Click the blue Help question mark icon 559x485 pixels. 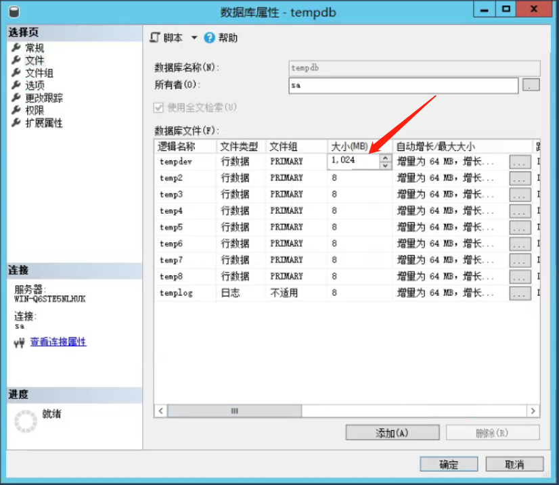pos(209,37)
